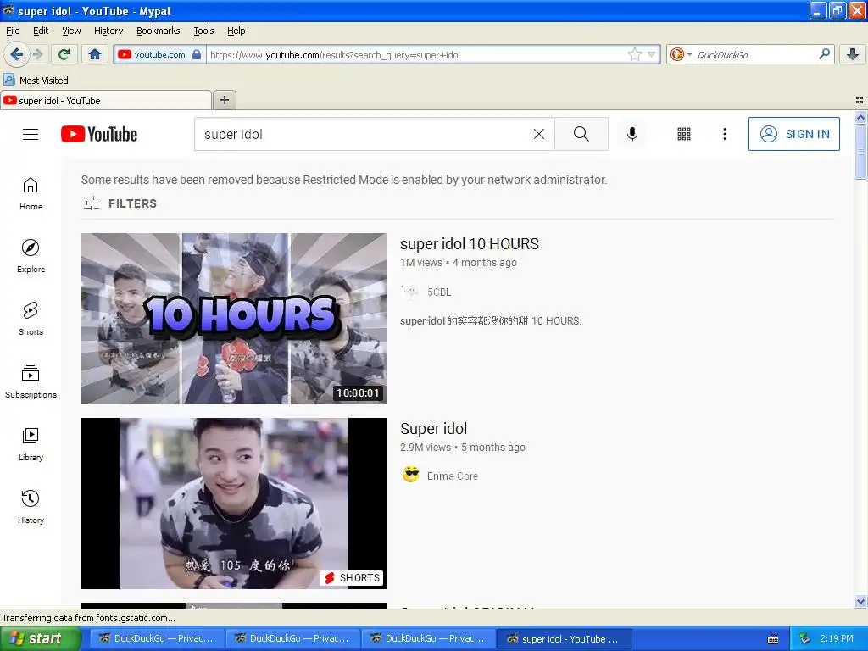The width and height of the screenshot is (868, 651).
Task: Open the File menu
Action: (13, 31)
